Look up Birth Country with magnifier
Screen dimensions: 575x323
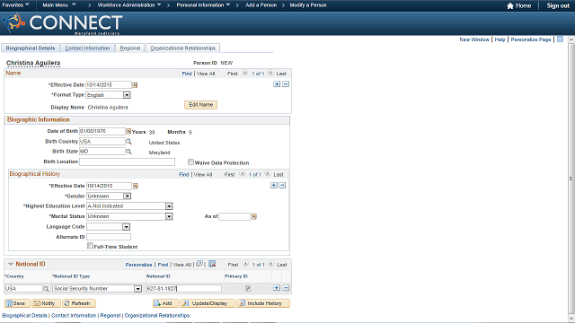coord(128,142)
